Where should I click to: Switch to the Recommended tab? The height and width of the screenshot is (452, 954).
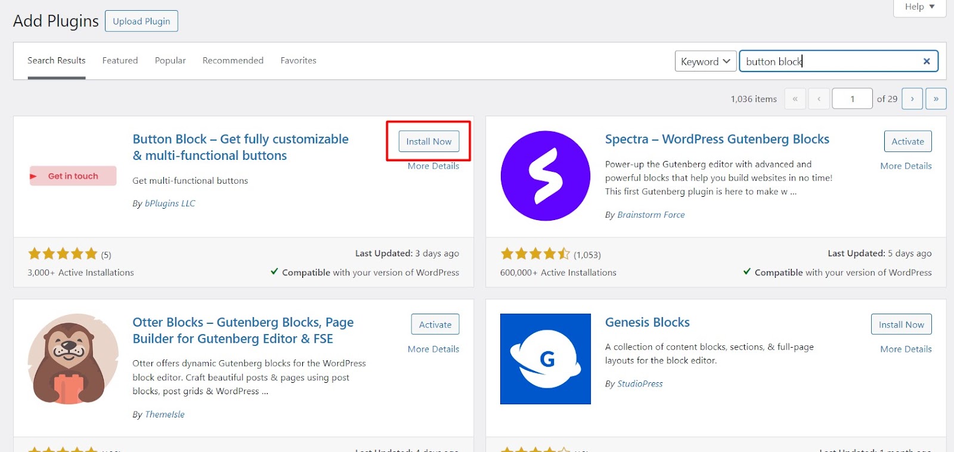coord(233,60)
